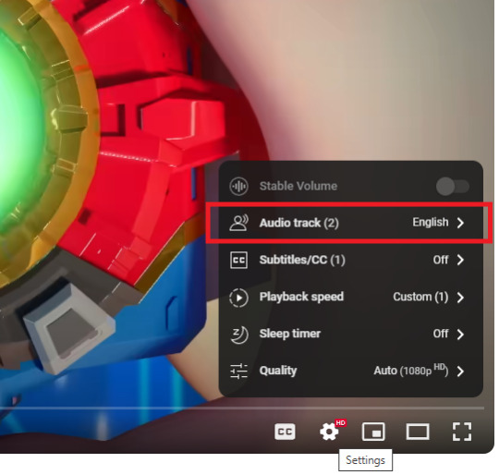Image resolution: width=499 pixels, height=475 pixels.
Task: Click the Playback speed dashed-circle icon
Action: (238, 298)
